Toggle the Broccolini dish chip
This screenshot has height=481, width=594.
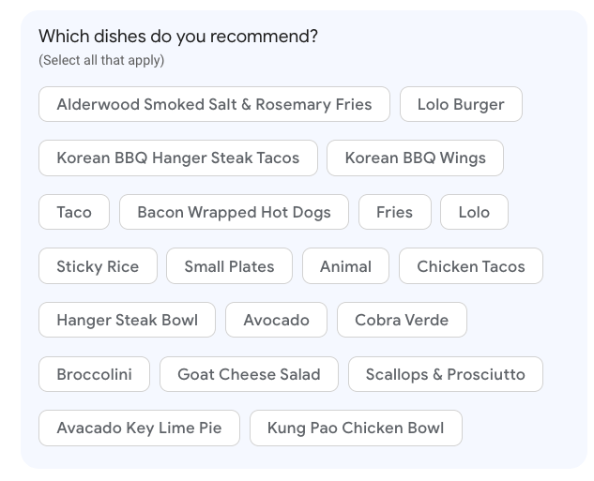coord(94,374)
